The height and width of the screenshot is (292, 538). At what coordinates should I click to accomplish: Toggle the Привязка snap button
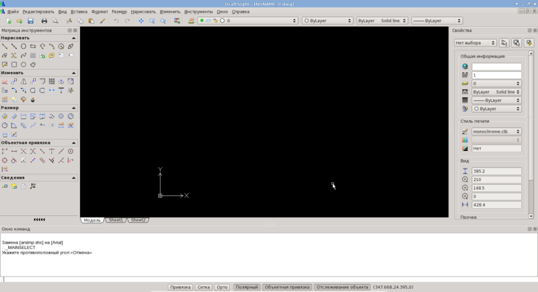pyautogui.click(x=180, y=287)
